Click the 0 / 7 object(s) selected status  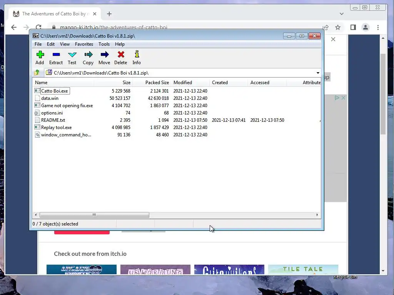(x=55, y=224)
